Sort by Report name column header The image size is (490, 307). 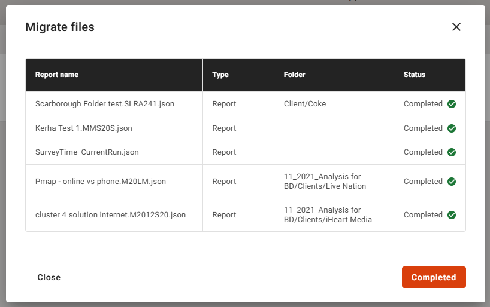[57, 75]
